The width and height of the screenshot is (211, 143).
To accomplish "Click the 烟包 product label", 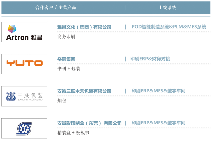I will pos(62,101).
